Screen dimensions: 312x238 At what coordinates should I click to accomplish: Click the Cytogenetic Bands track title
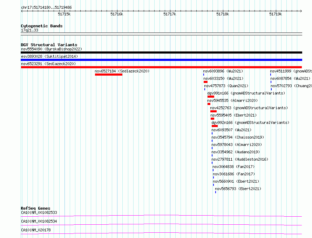click(x=42, y=26)
